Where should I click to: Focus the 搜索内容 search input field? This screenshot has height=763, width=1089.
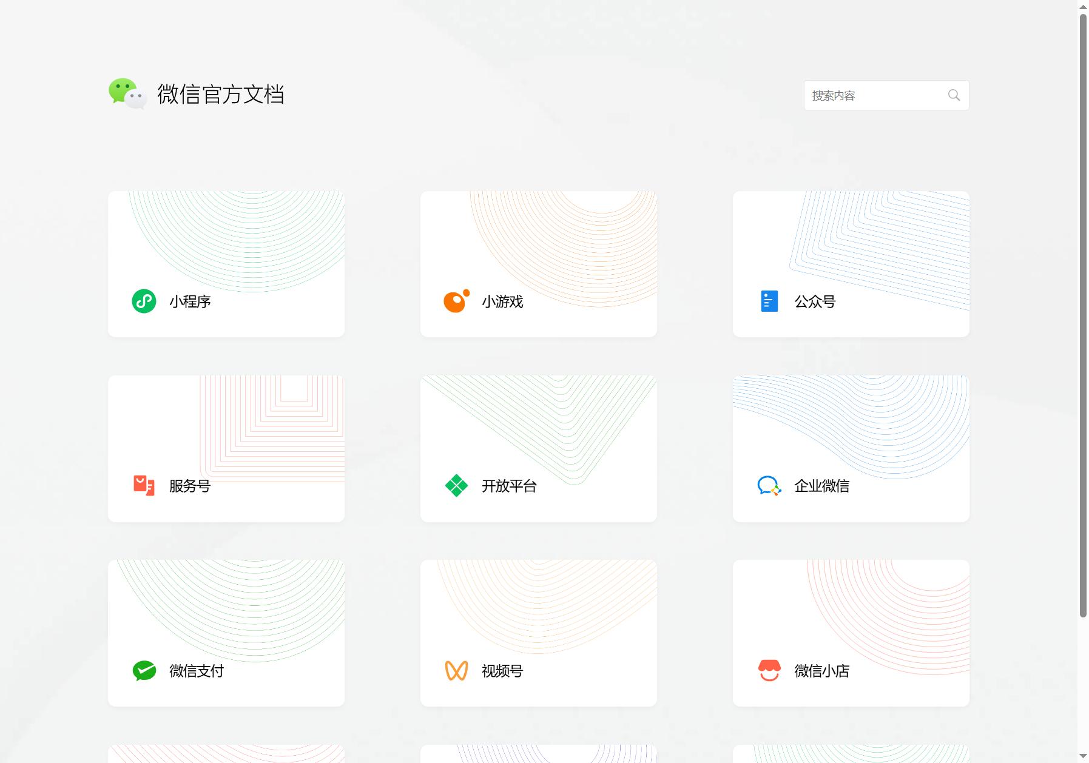click(x=886, y=95)
